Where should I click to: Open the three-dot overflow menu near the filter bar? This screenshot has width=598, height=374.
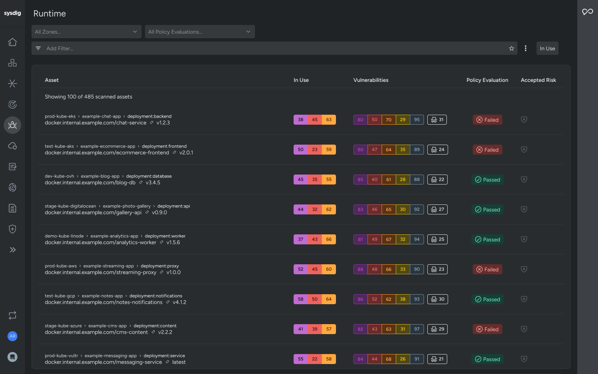pos(526,48)
